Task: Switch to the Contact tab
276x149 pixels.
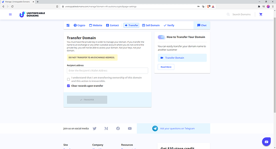Action: pos(112,25)
